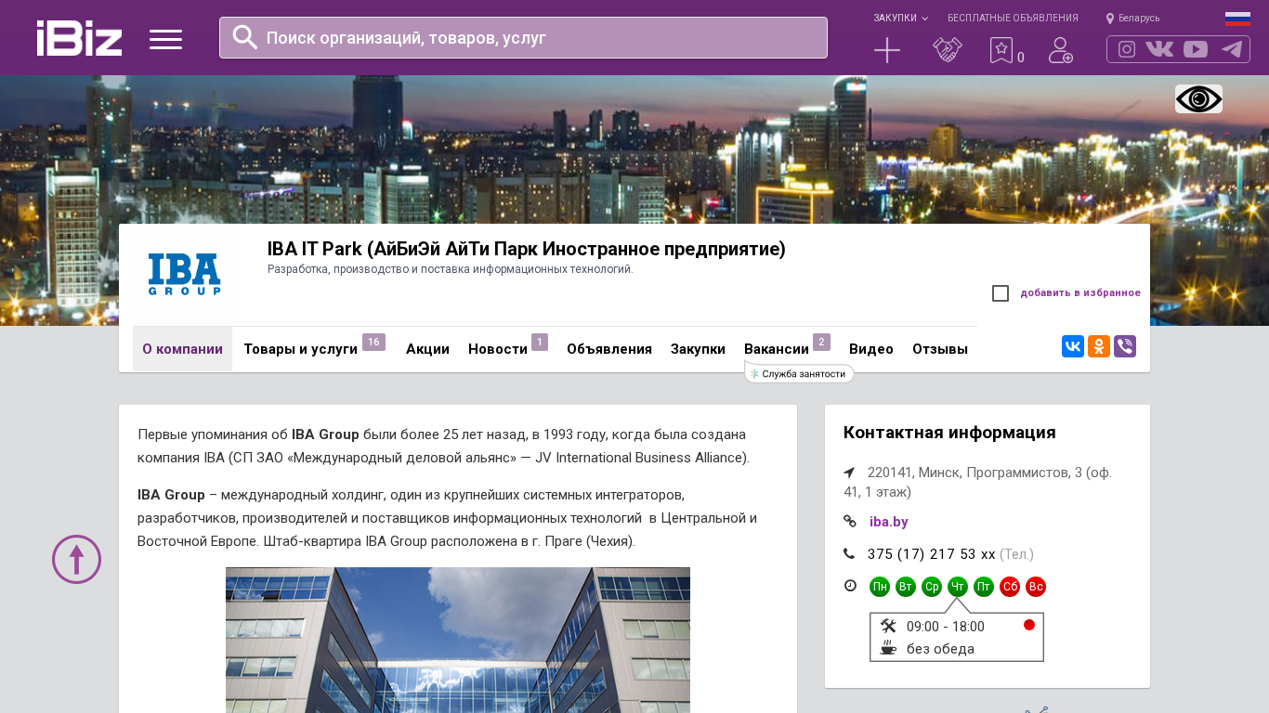Image resolution: width=1269 pixels, height=713 pixels.
Task: Open the 'Объявления' tab
Action: [x=609, y=349]
